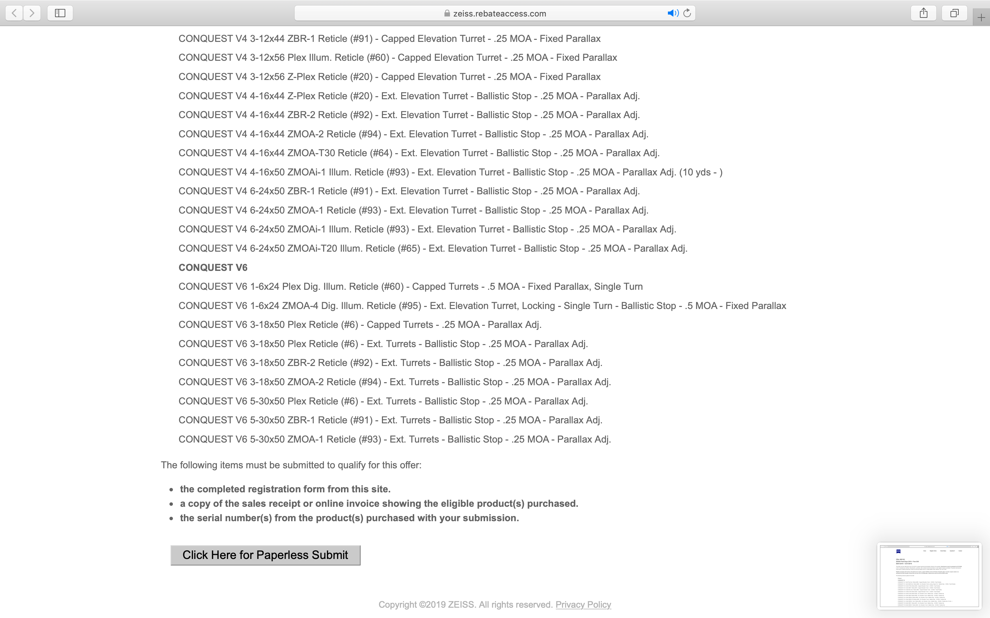Select the V4 4-16x44 ZMOA-T30 Reticle (#64) line

tap(419, 153)
